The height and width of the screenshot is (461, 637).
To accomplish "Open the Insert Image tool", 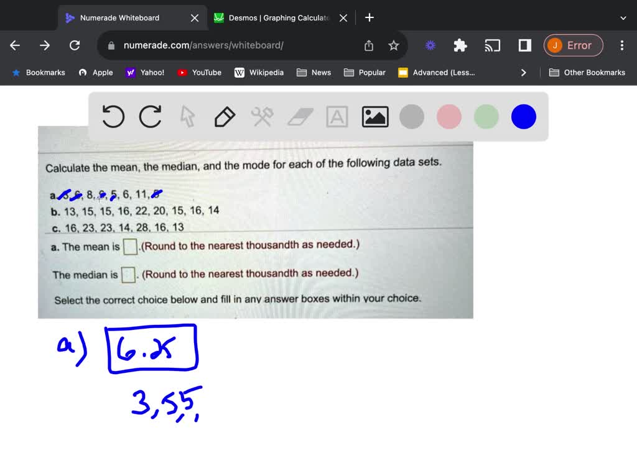I will point(374,116).
